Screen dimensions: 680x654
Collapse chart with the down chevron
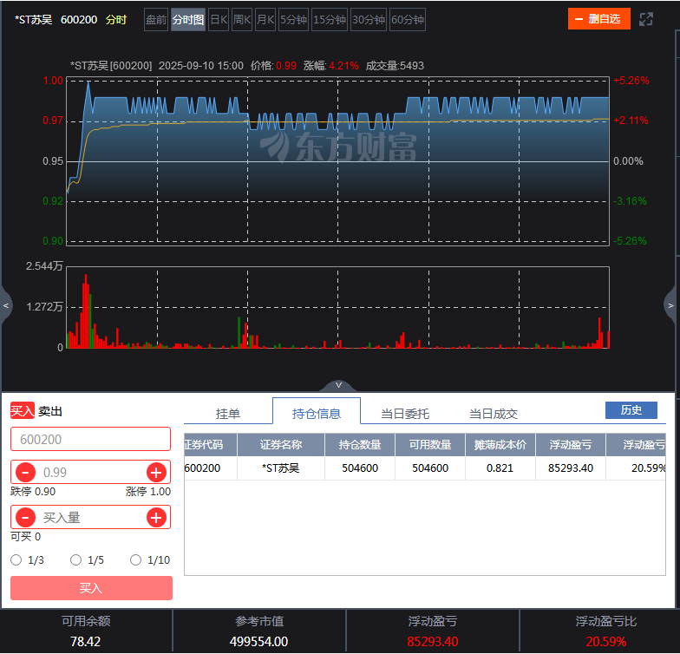(x=338, y=385)
